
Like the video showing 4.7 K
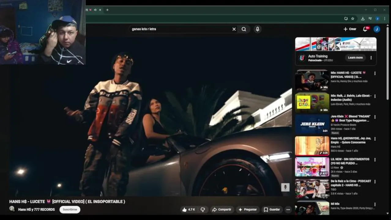pyautogui.click(x=188, y=210)
